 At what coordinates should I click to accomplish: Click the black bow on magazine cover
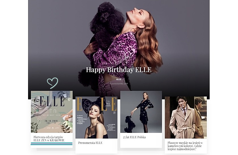tap(92, 105)
